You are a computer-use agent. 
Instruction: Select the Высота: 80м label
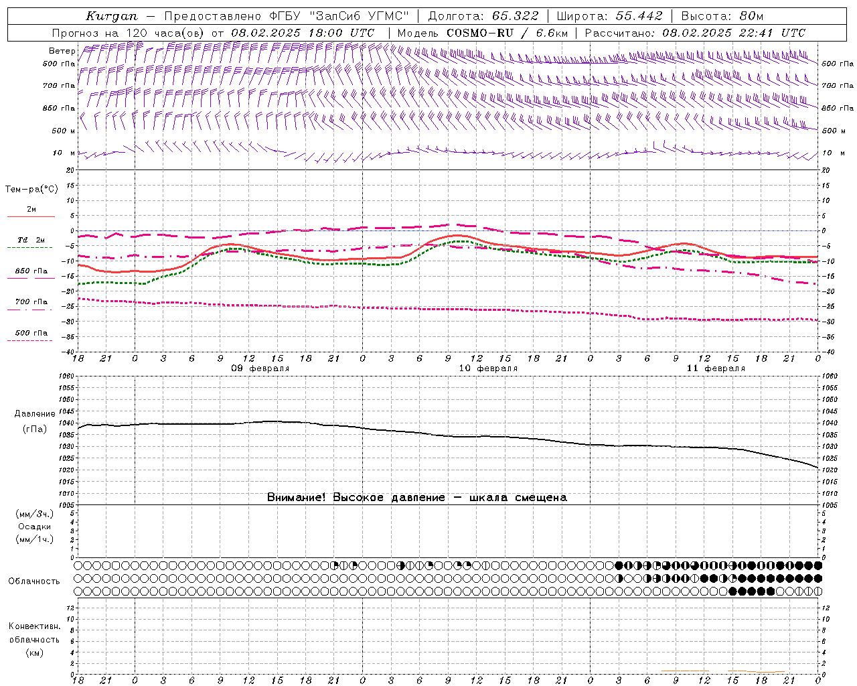tap(722, 16)
